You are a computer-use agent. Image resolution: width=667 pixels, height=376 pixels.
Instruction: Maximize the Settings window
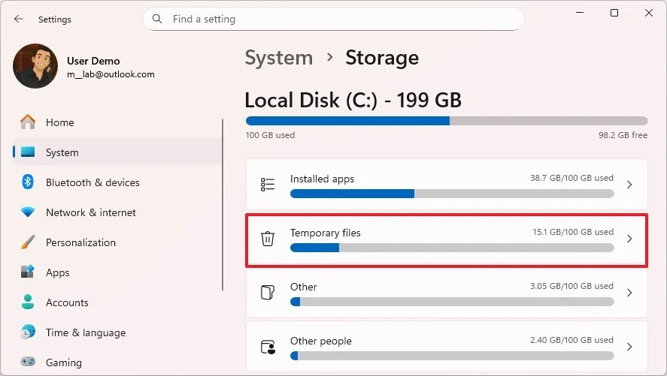click(614, 13)
